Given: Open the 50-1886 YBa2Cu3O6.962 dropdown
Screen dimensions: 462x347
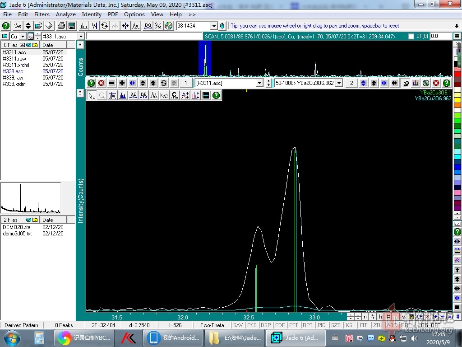Looking at the screenshot, I should click(x=339, y=83).
